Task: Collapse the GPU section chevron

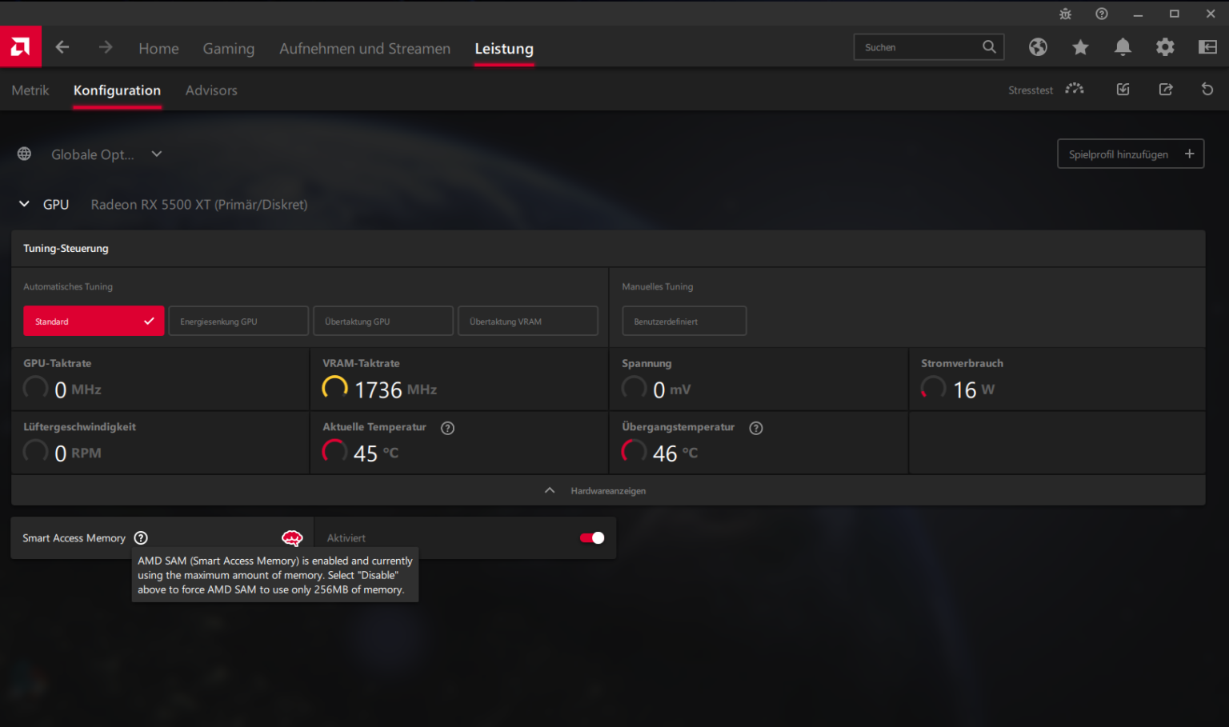Action: [x=24, y=204]
